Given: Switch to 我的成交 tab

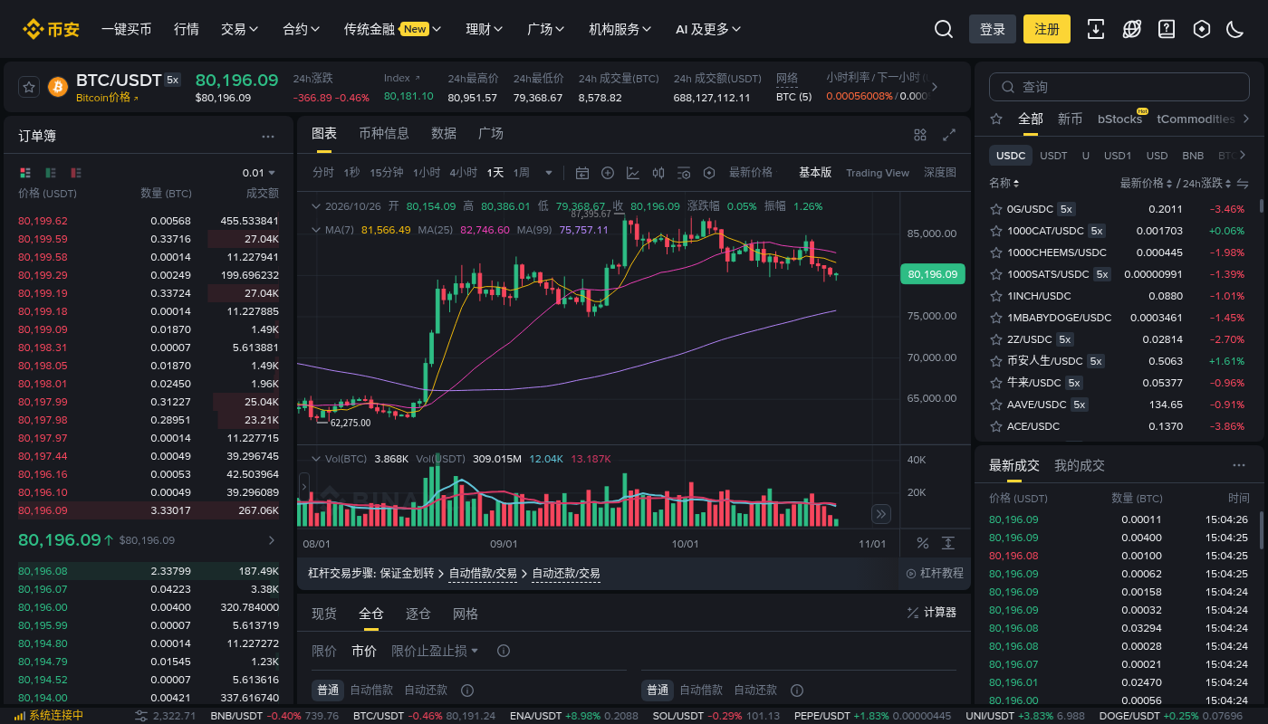Looking at the screenshot, I should (1080, 465).
